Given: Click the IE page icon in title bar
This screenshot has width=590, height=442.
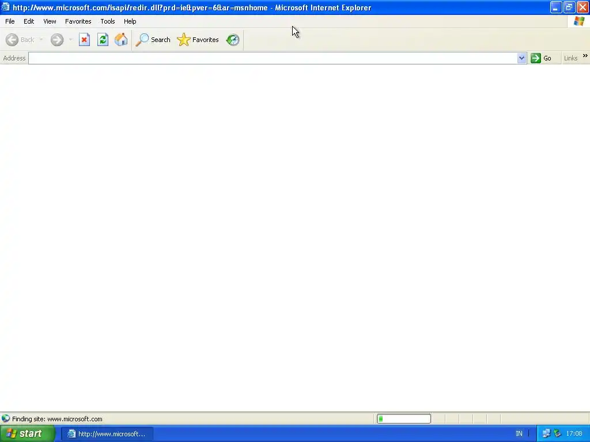Looking at the screenshot, I should tap(5, 7).
